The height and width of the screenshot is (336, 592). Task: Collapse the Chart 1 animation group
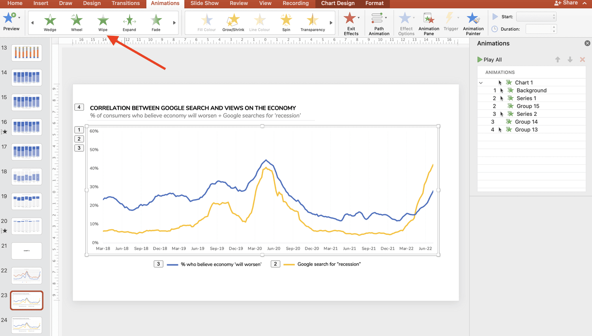(481, 82)
